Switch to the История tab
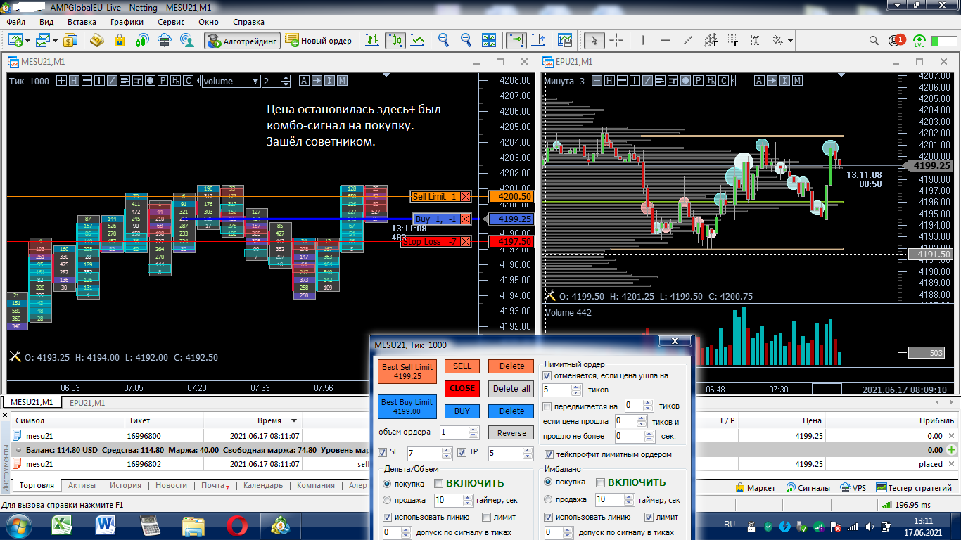Viewport: 961px width, 540px height. [x=125, y=485]
